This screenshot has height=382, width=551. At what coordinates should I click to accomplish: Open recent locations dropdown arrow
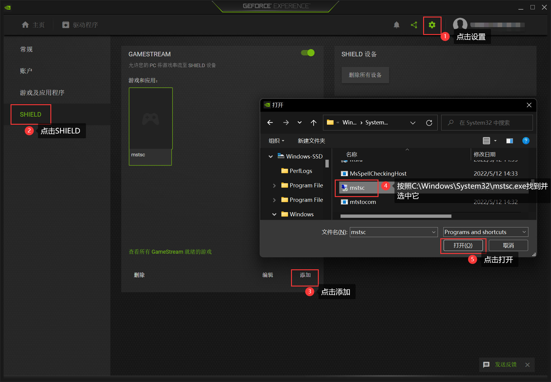point(299,123)
